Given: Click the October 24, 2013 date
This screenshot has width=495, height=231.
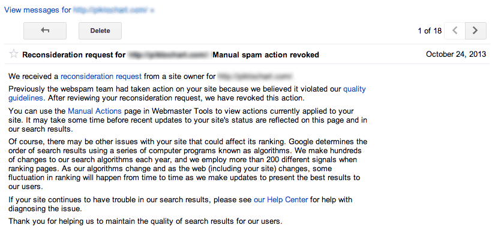Looking at the screenshot, I should click(456, 54).
